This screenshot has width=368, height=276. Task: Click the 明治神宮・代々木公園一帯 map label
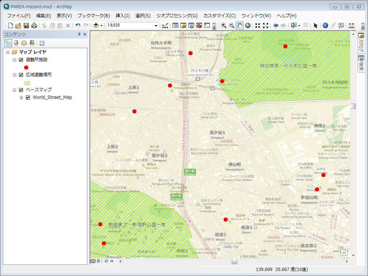point(289,66)
